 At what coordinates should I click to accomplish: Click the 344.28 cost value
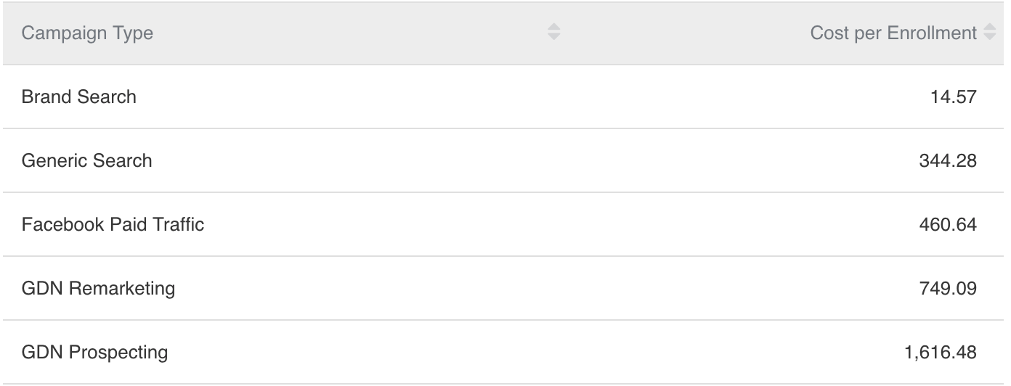tap(948, 160)
